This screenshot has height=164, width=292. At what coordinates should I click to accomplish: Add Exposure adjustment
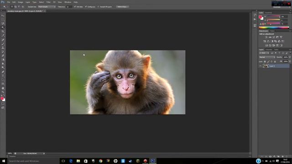coord(277,37)
